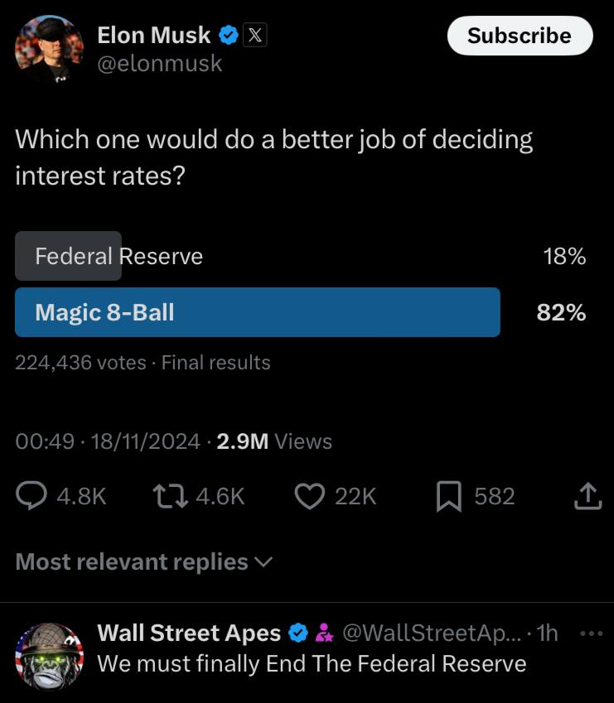614x703 pixels.
Task: Click the post timestamp 00:49 · 18/11/2024
Action: [108, 441]
